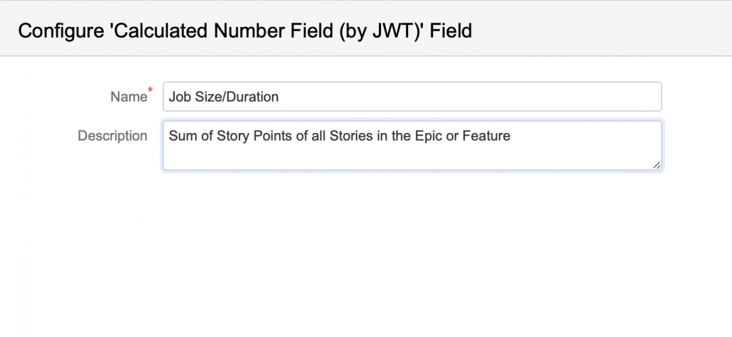Screen dimensions: 732x337
Task: Place cursor on "Duration" in Name field
Action: tap(253, 97)
